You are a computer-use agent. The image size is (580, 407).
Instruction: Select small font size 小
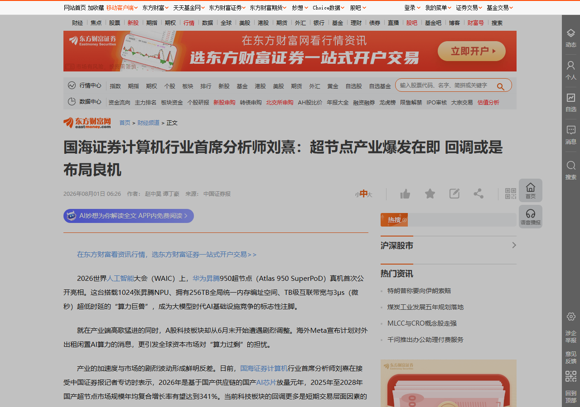pyautogui.click(x=357, y=194)
